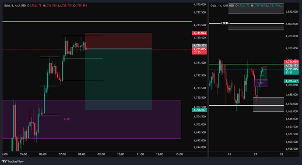The width and height of the screenshot is (302, 165).
Task: Click the 10:00 time axis label
Action: pyautogui.click(x=121, y=154)
